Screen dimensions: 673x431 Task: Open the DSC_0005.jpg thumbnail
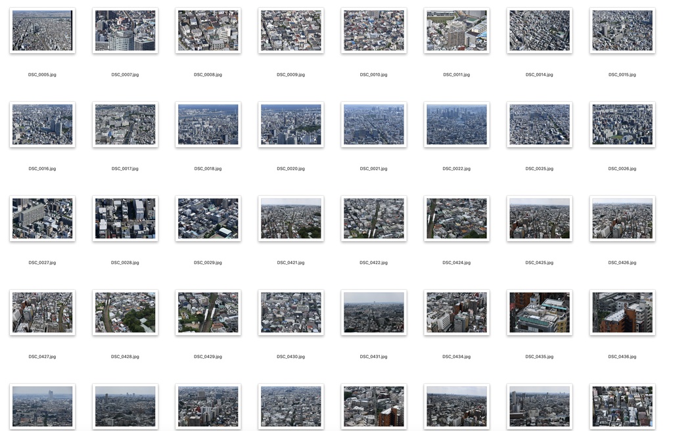[x=42, y=30]
